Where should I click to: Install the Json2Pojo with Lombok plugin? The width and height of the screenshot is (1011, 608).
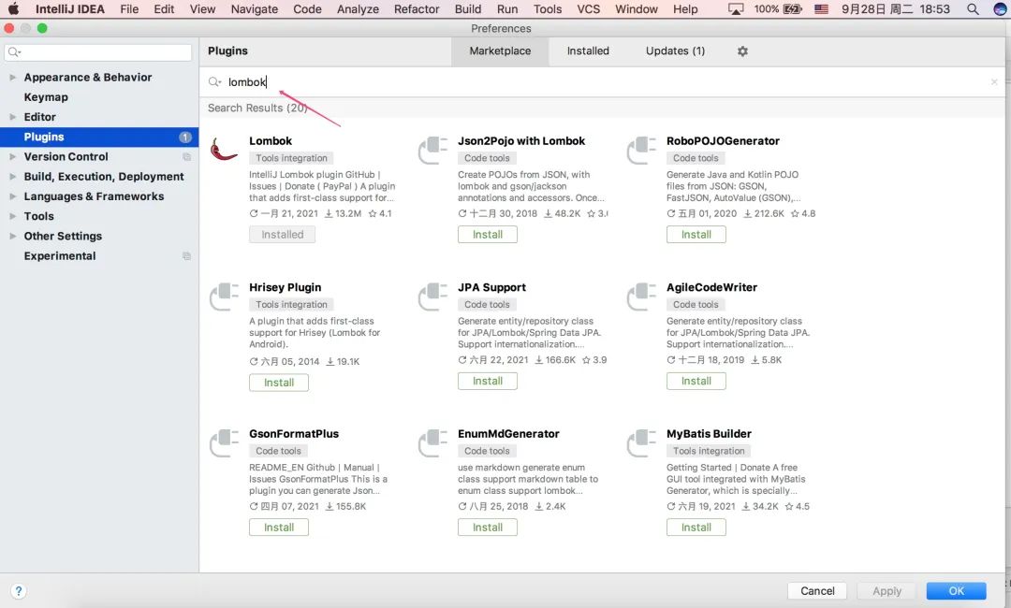(x=488, y=235)
